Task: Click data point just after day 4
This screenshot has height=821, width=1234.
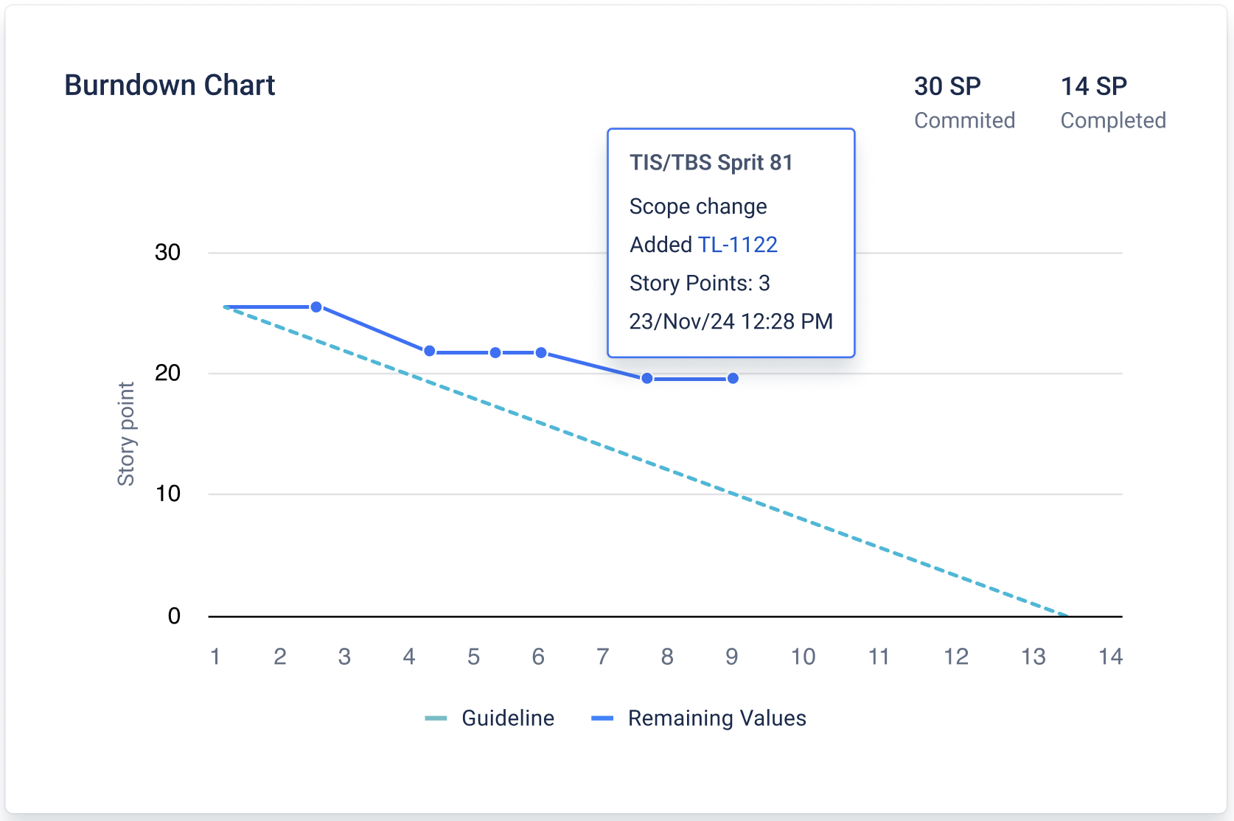Action: click(429, 351)
